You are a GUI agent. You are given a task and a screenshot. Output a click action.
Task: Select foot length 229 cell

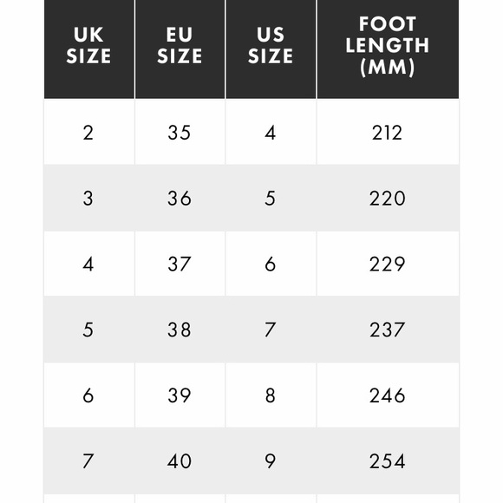pyautogui.click(x=388, y=264)
